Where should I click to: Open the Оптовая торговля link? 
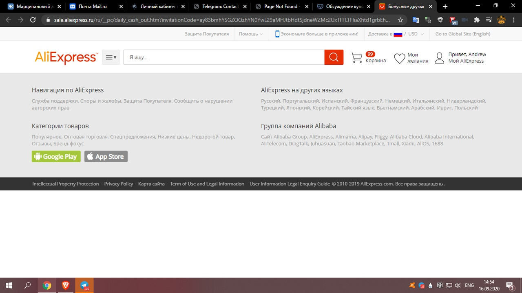click(x=86, y=137)
